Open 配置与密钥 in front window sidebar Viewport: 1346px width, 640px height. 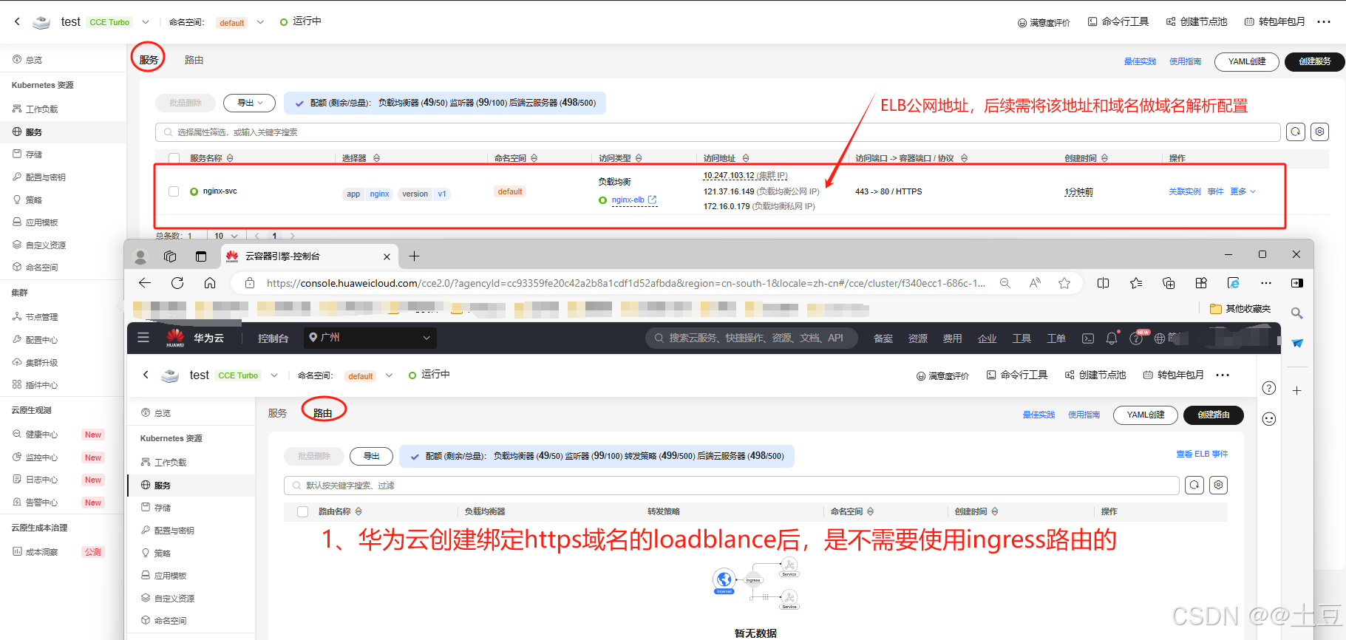click(x=174, y=531)
